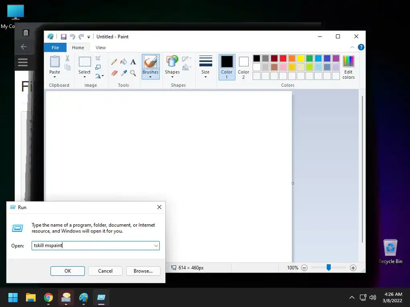Expand the Select dropdown arrow
This screenshot has height=307, width=410.
[x=84, y=77]
